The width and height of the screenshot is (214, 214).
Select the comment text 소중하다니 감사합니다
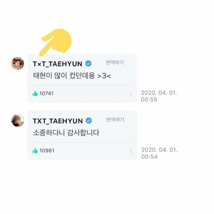point(66,133)
